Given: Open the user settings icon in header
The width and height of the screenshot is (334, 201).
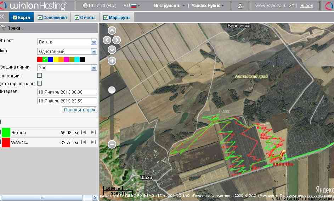Looking at the screenshot, I should click(x=240, y=6).
